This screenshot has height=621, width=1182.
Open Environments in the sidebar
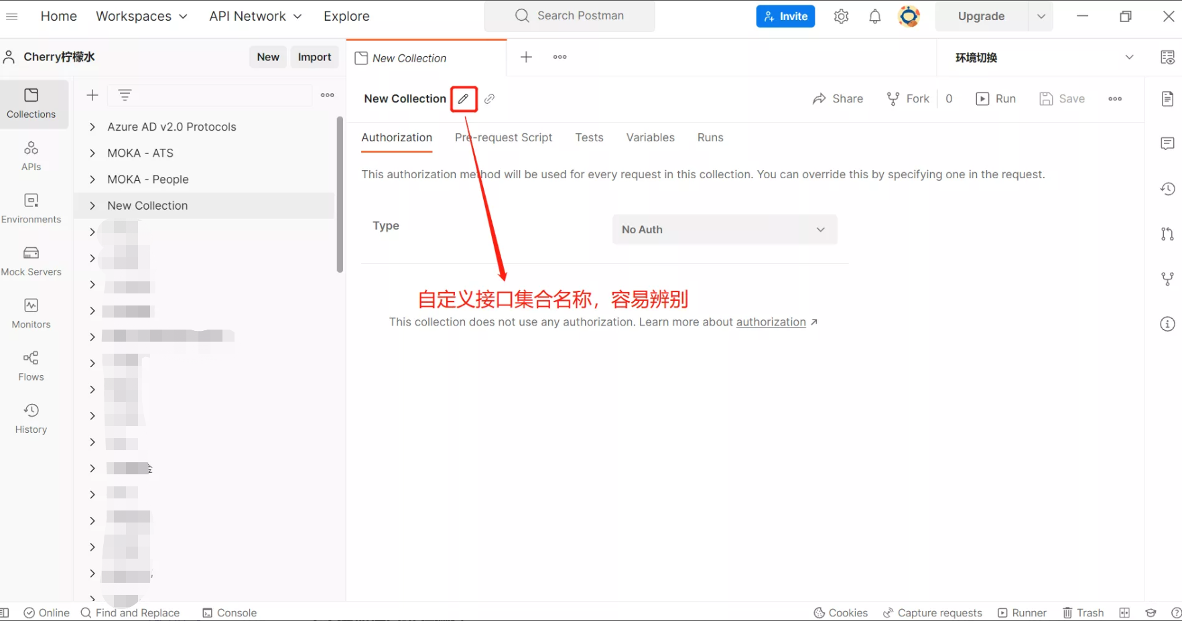(31, 209)
